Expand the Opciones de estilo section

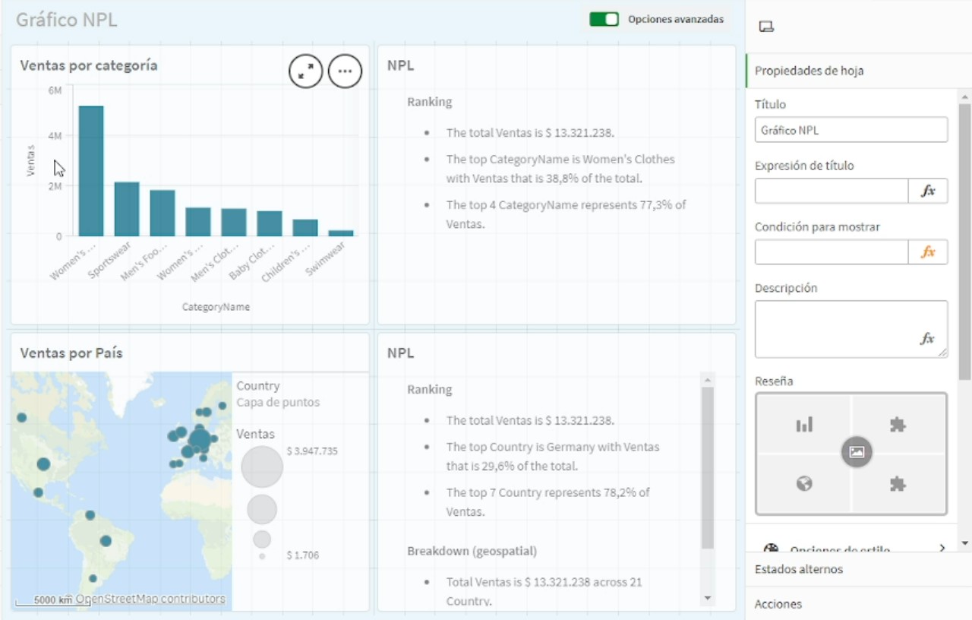click(850, 548)
